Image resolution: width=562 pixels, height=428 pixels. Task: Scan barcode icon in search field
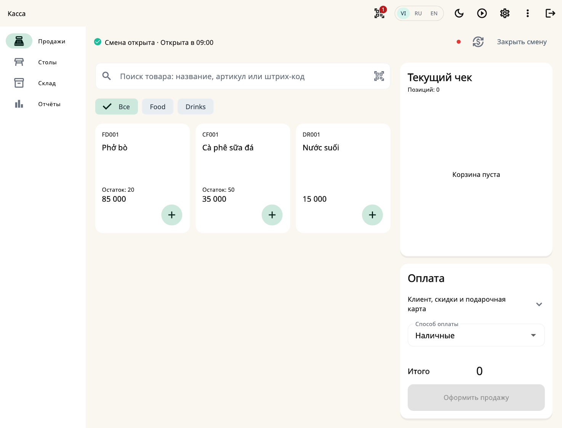point(379,76)
